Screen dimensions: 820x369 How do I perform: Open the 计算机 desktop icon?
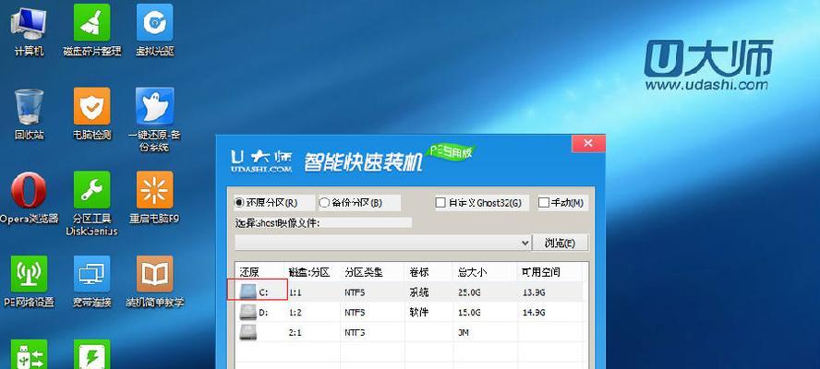pyautogui.click(x=29, y=22)
